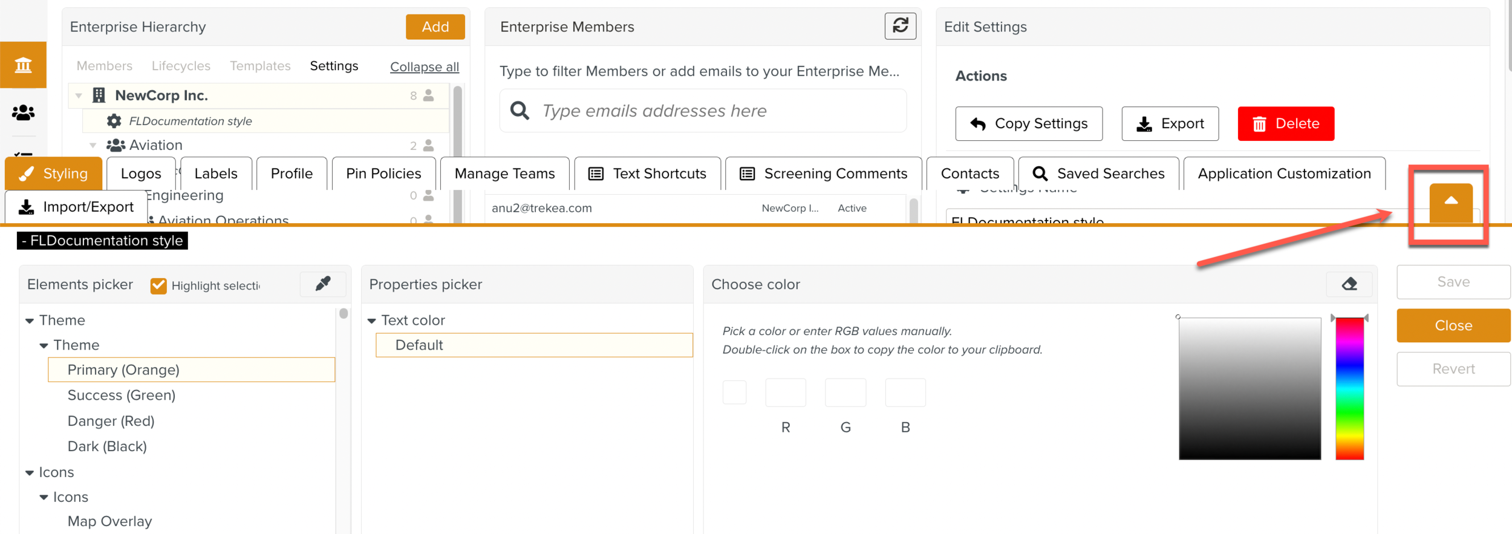Collapse the NewCorp Inc. tree node
This screenshot has height=534, width=1512.
click(x=79, y=96)
